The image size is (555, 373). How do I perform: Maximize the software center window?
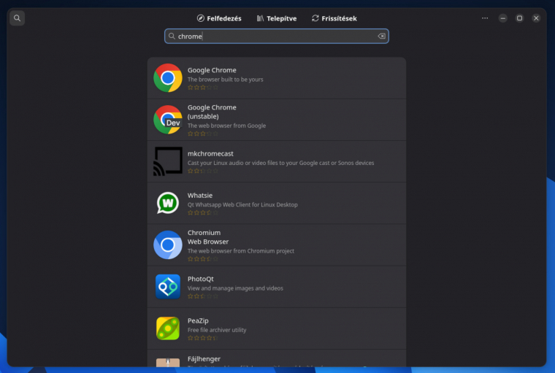click(x=520, y=18)
